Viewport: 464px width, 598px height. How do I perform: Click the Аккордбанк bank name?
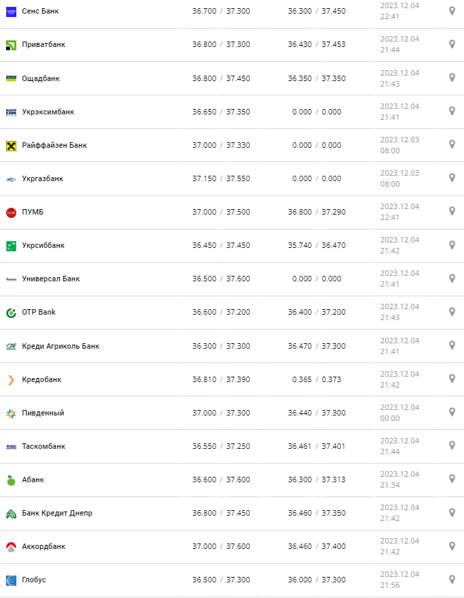[44, 546]
